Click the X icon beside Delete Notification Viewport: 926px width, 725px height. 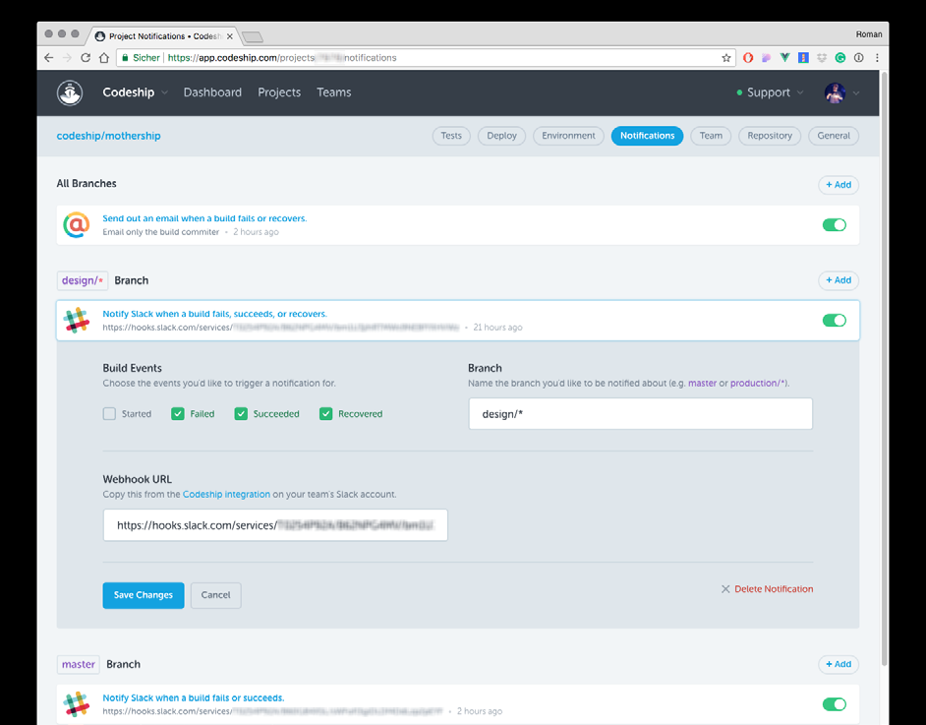point(725,589)
